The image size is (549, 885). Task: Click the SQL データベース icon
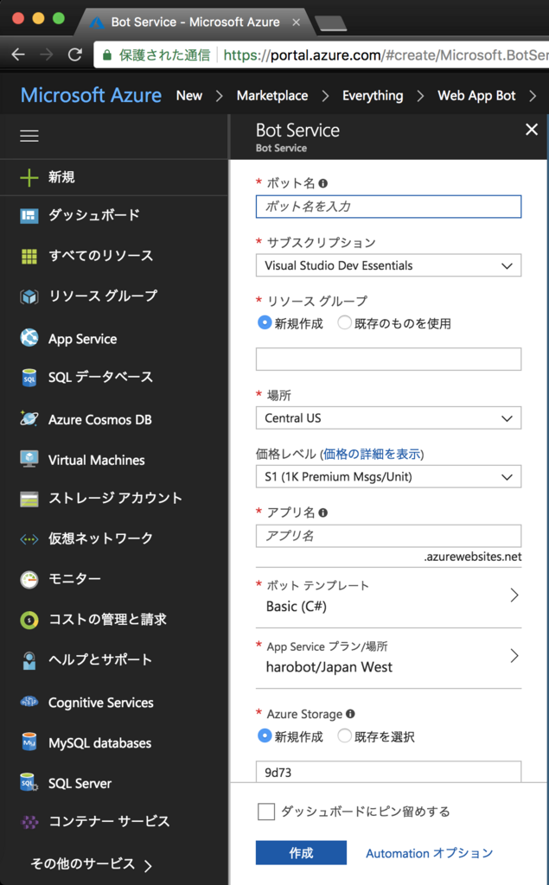[x=29, y=378]
